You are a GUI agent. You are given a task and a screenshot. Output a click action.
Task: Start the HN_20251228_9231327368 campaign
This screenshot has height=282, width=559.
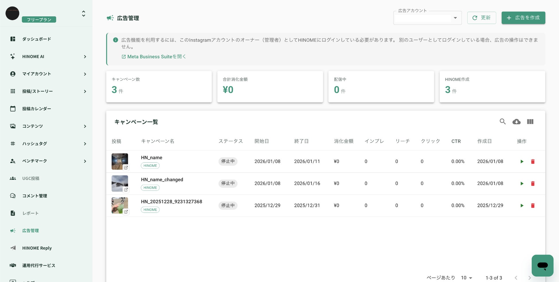(522, 206)
